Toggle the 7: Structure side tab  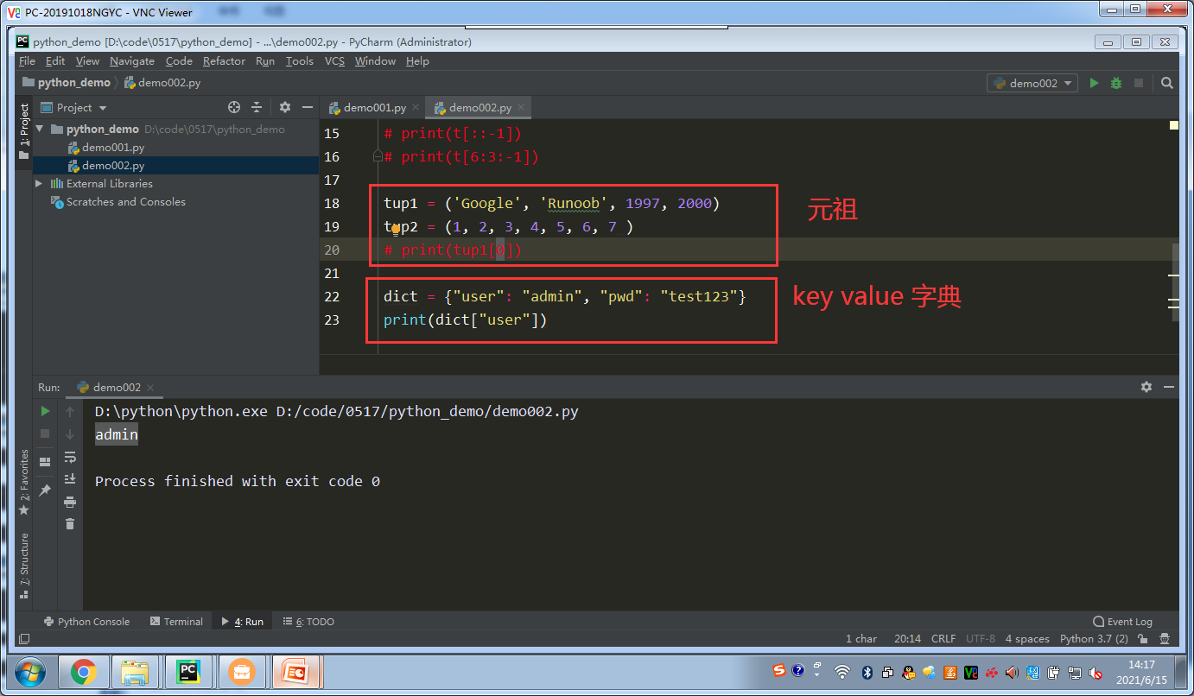tap(24, 566)
